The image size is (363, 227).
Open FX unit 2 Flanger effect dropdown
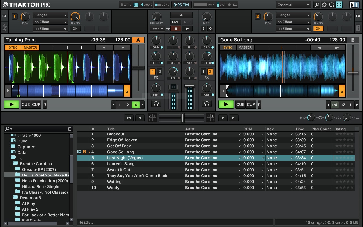(293, 15)
